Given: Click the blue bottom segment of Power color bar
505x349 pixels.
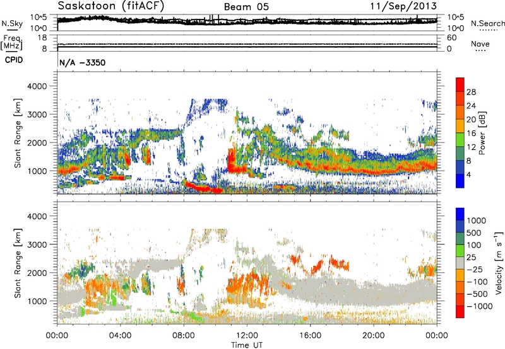Looking at the screenshot, I should pyautogui.click(x=460, y=181).
